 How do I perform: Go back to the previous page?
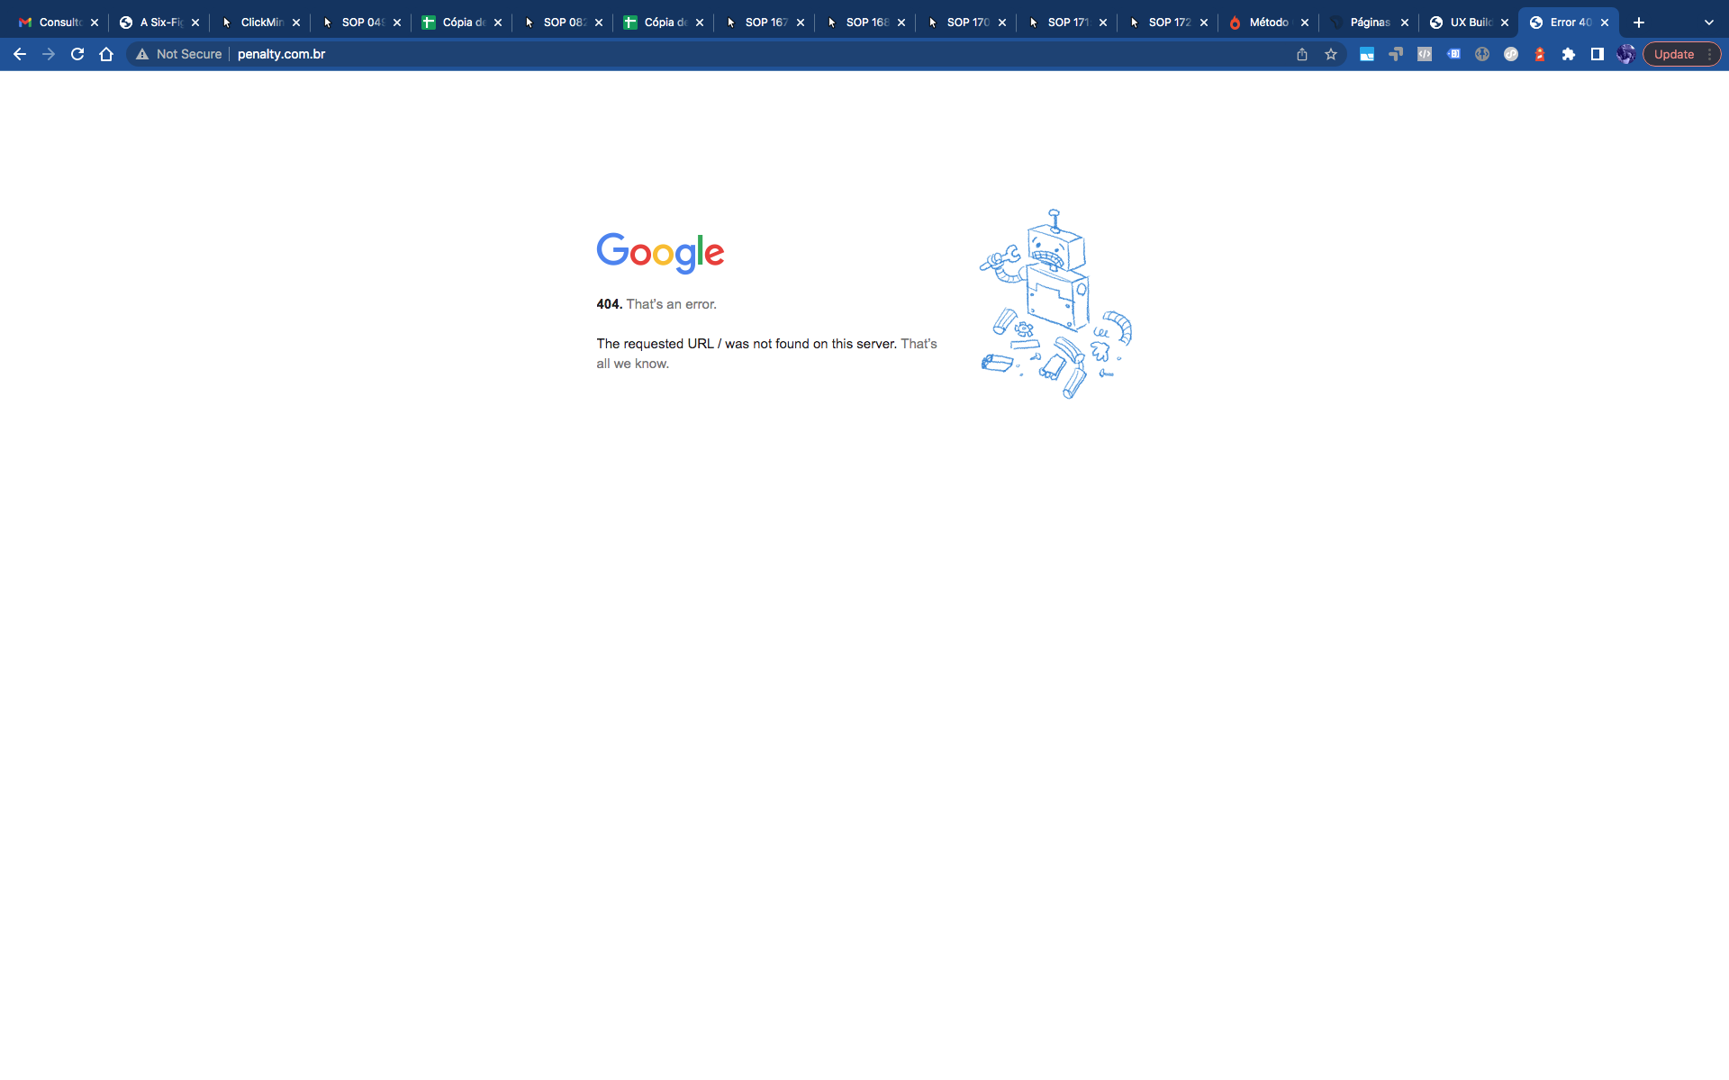20,54
